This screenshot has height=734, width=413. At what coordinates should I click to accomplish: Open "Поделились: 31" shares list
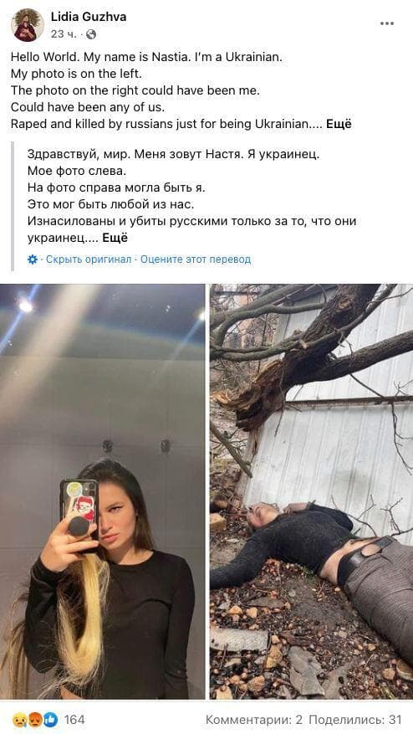[355, 720]
